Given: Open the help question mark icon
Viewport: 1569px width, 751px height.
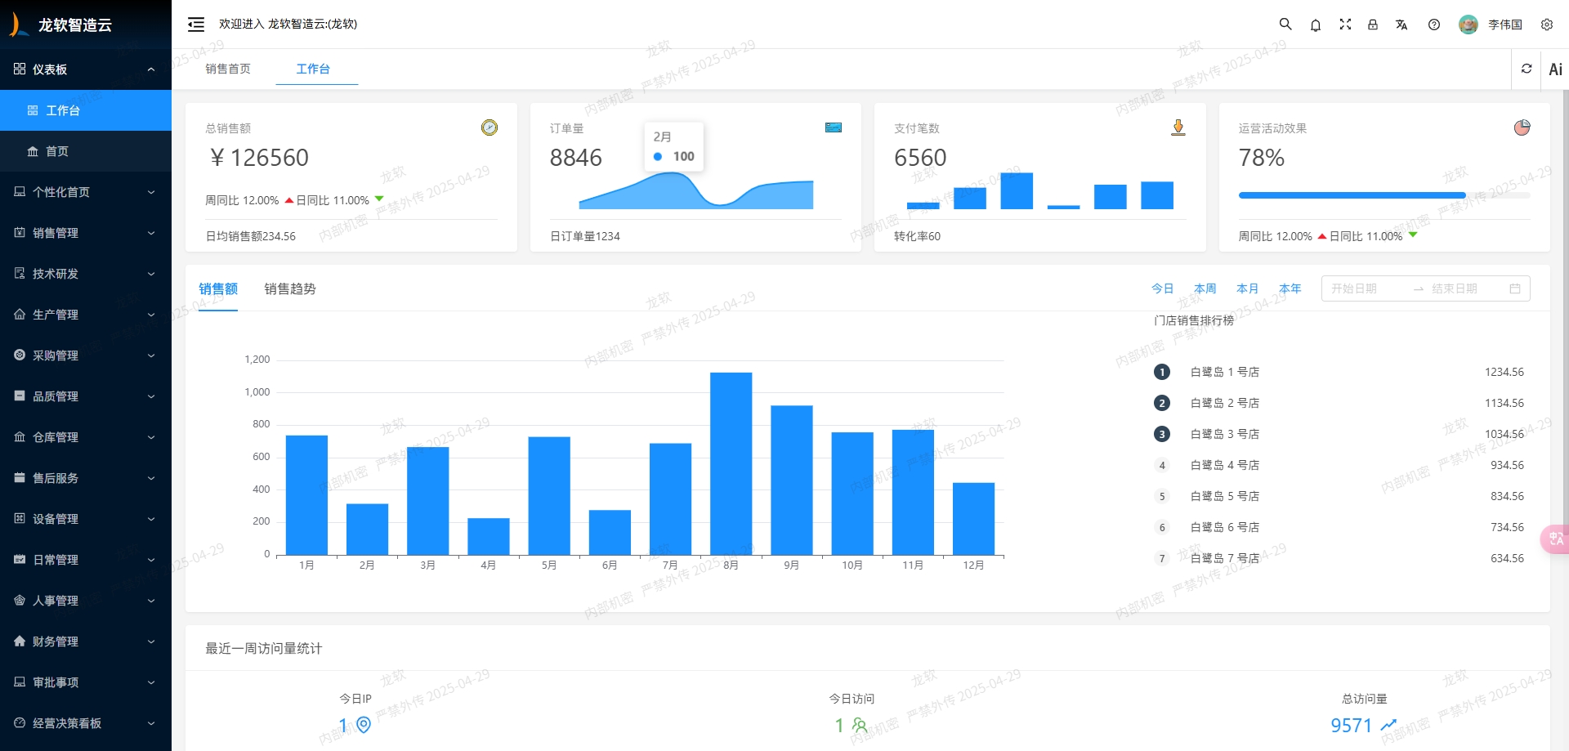Looking at the screenshot, I should coord(1434,25).
